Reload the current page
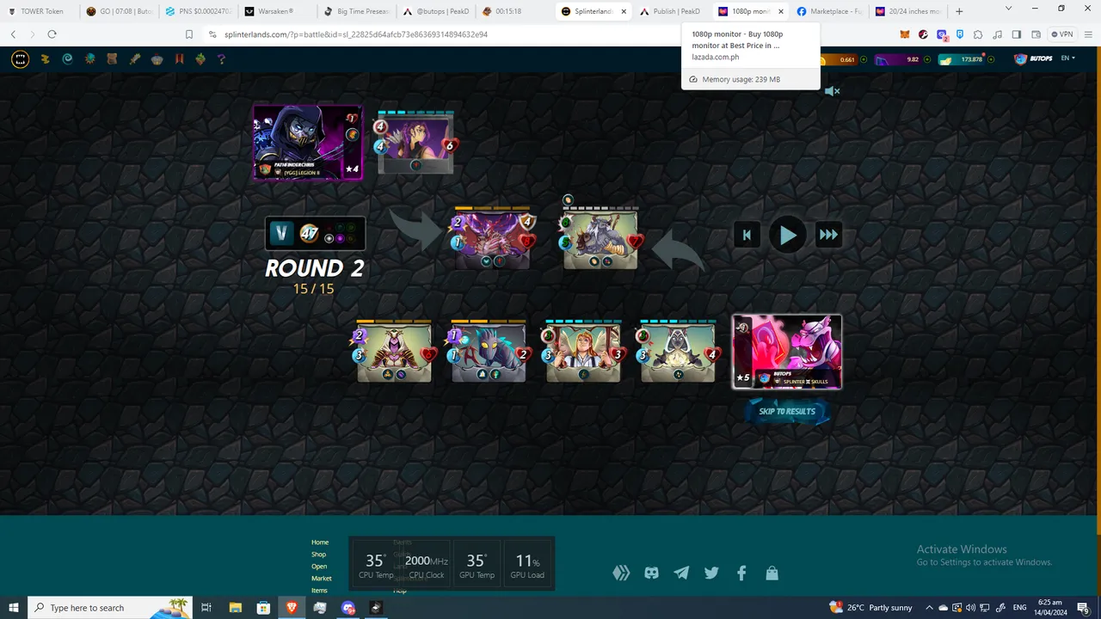 pyautogui.click(x=52, y=34)
